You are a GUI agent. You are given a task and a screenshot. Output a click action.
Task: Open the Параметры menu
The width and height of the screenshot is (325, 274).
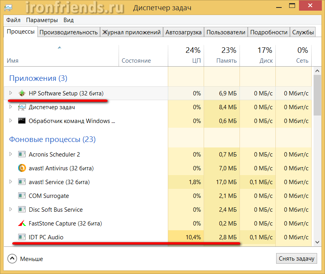pos(42,20)
